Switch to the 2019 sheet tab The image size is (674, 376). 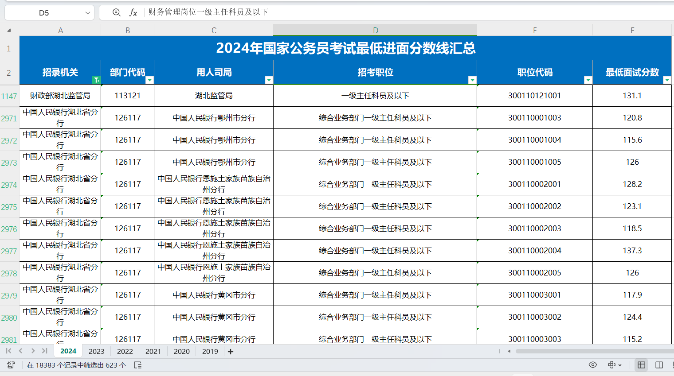[210, 351]
